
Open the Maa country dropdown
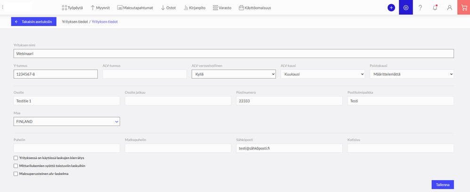point(66,121)
